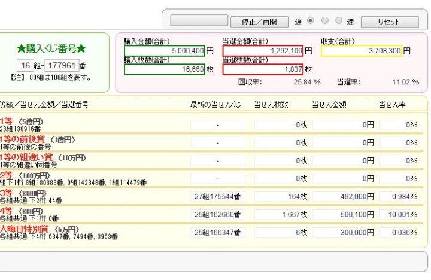The image size is (431, 280).
Task: Click the blank button left of 停止/再開
Action: coord(199,21)
